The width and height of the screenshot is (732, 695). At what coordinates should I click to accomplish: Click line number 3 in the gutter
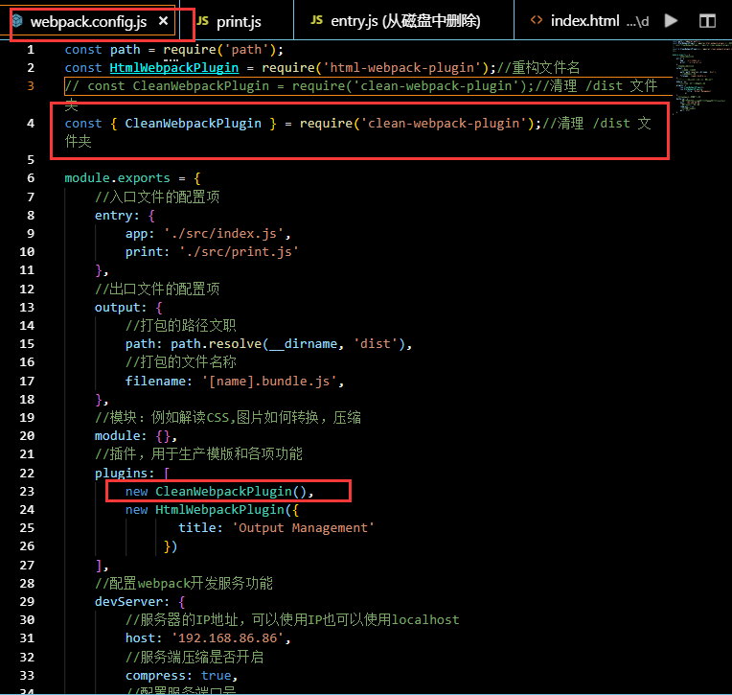point(31,86)
